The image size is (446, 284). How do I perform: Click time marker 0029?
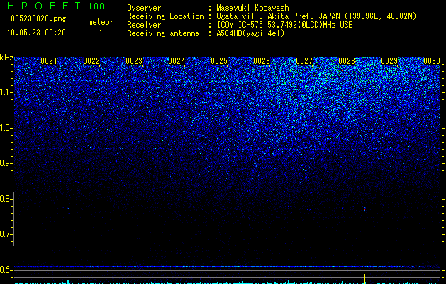pos(389,61)
